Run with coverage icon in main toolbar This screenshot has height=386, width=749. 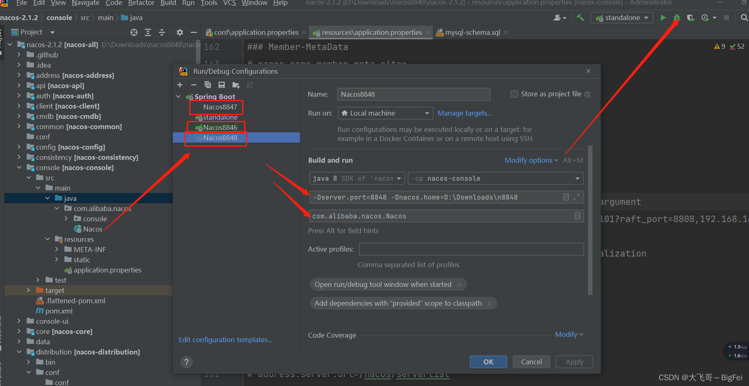pos(691,18)
